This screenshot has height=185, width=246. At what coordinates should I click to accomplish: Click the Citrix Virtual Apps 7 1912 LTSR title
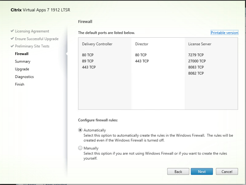(x=40, y=10)
